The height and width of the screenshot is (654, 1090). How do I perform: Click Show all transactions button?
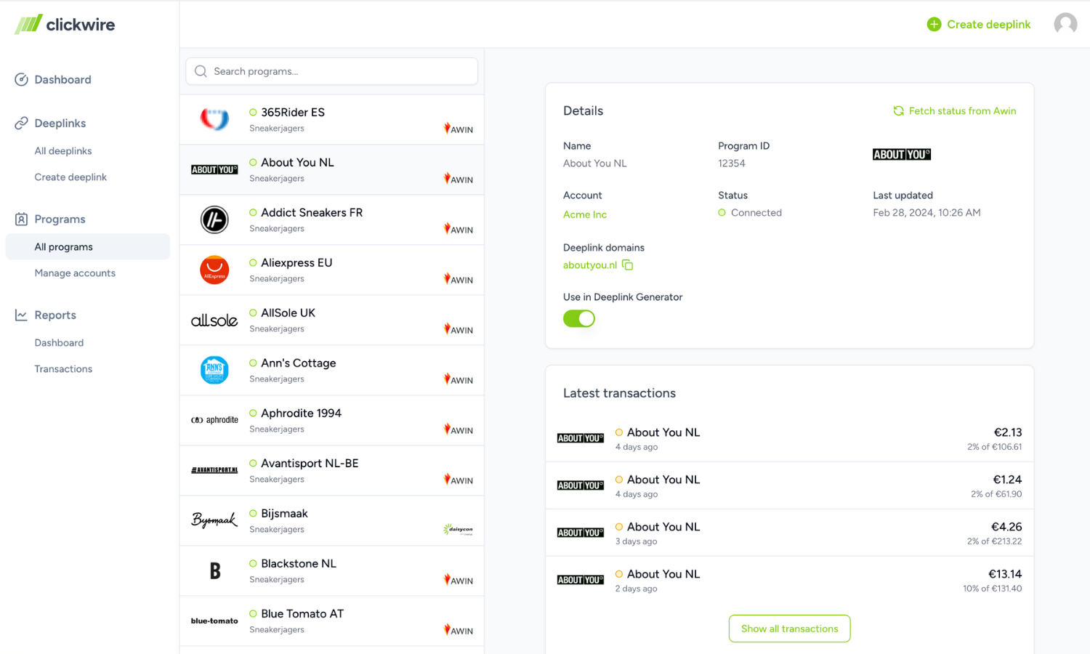click(x=790, y=629)
